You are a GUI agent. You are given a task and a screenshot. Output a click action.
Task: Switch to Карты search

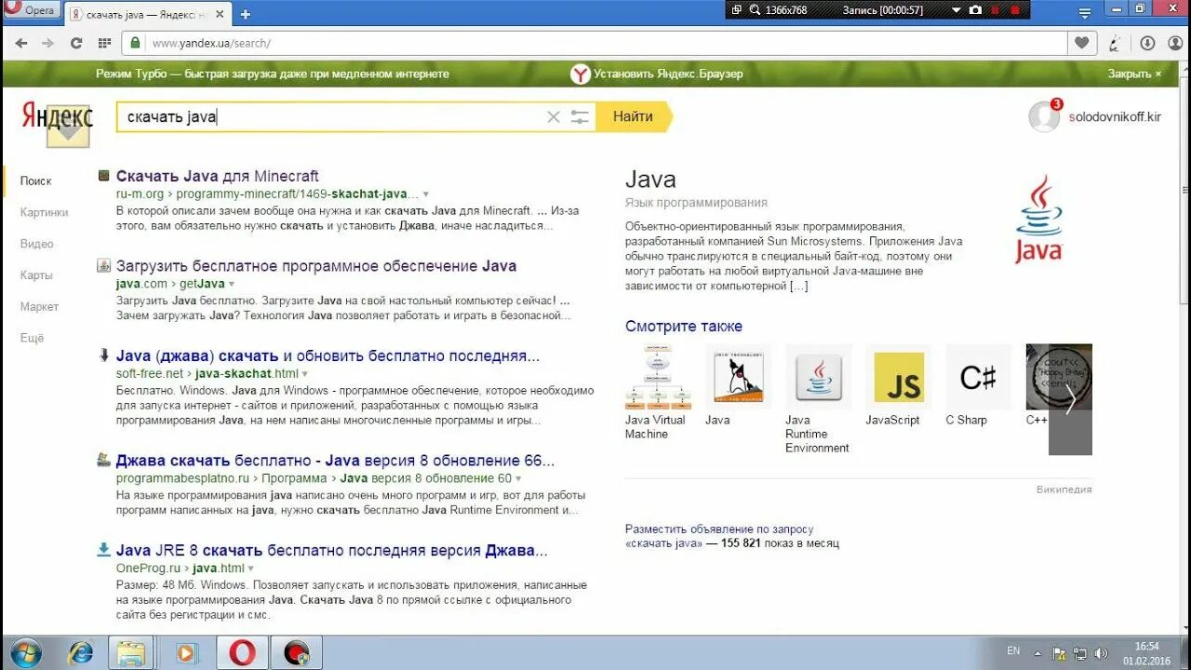click(36, 275)
